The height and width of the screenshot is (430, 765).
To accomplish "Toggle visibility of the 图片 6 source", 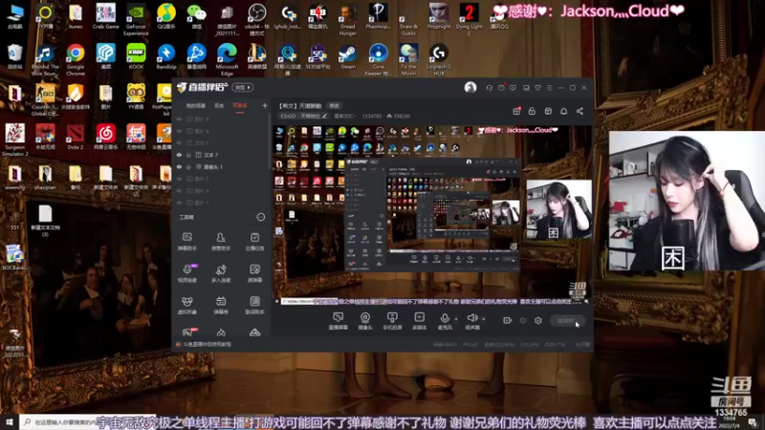I will 179,131.
